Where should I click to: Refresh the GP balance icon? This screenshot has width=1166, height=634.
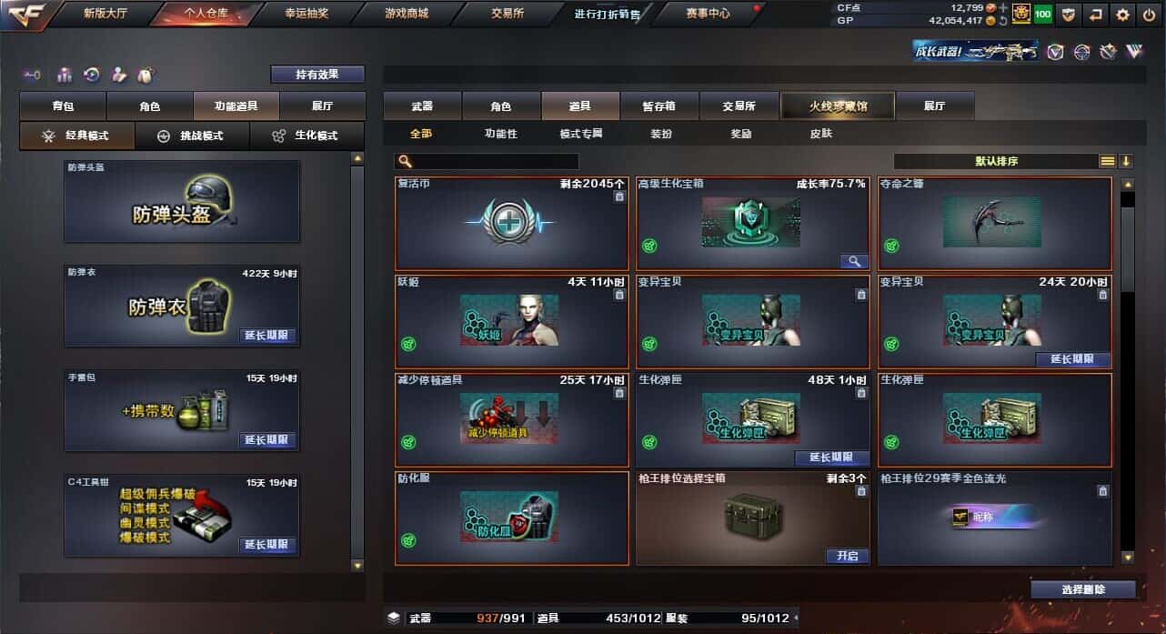(x=1003, y=20)
